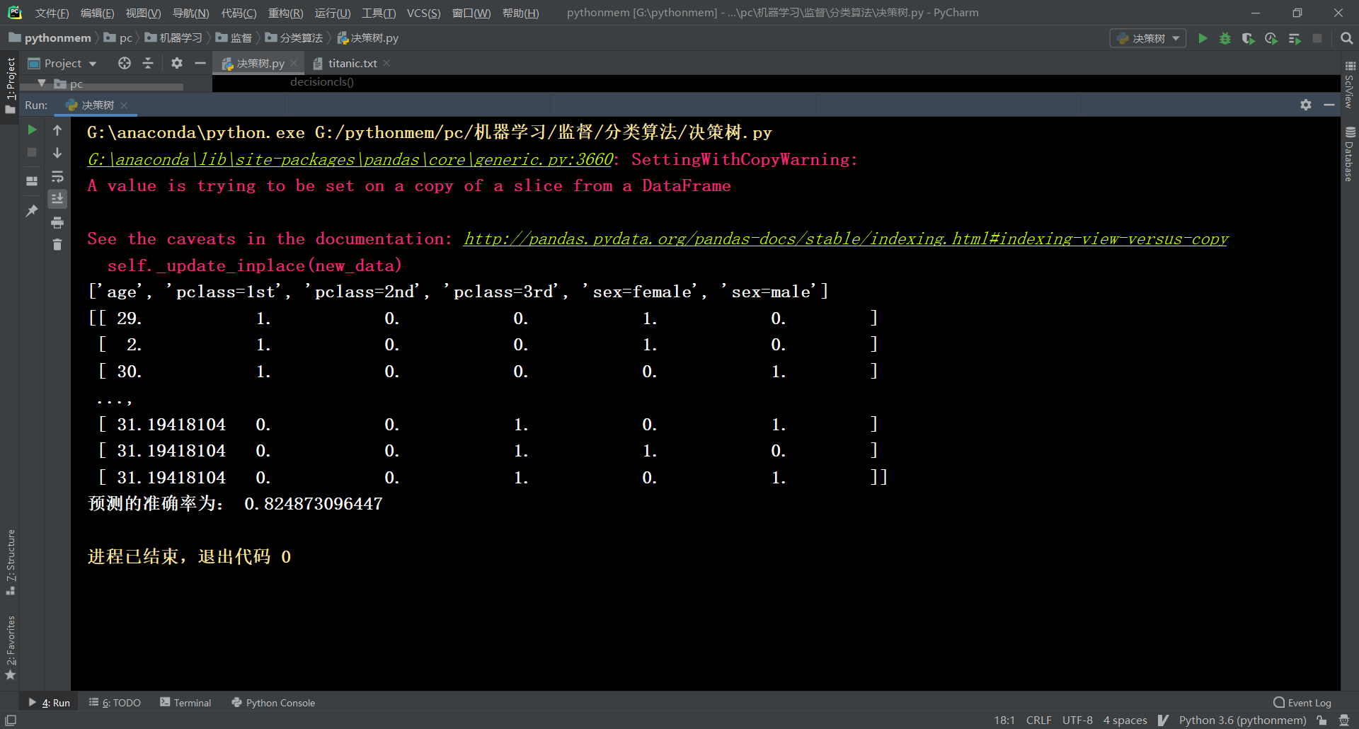Click the up arrow in Run panel

pyautogui.click(x=57, y=130)
